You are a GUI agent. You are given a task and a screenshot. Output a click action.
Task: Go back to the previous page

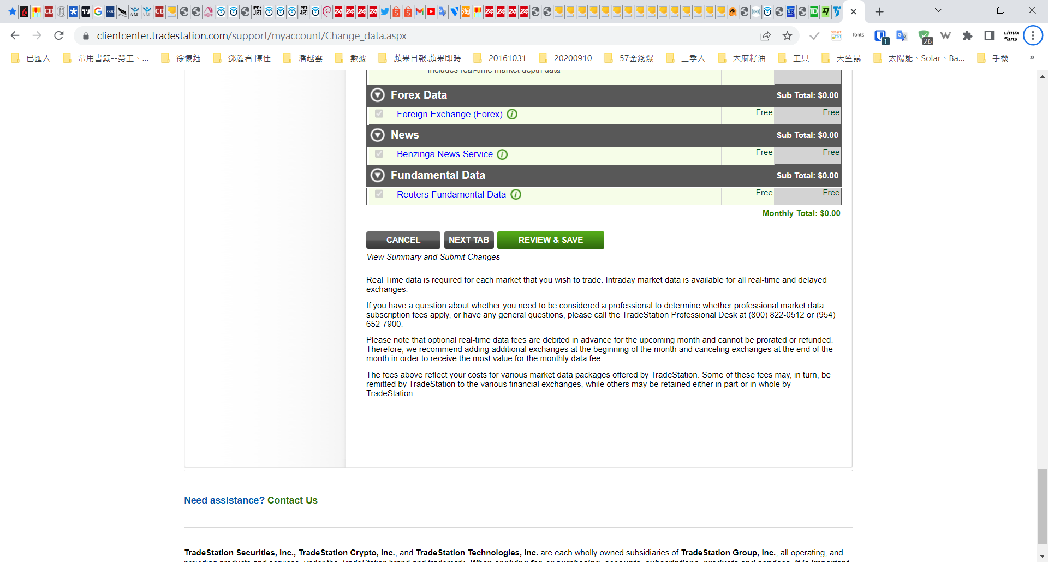pos(15,35)
